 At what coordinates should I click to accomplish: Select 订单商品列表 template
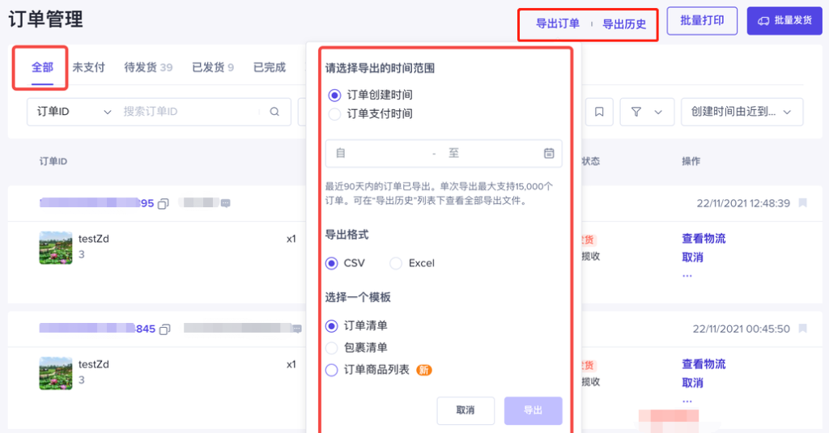pos(331,370)
